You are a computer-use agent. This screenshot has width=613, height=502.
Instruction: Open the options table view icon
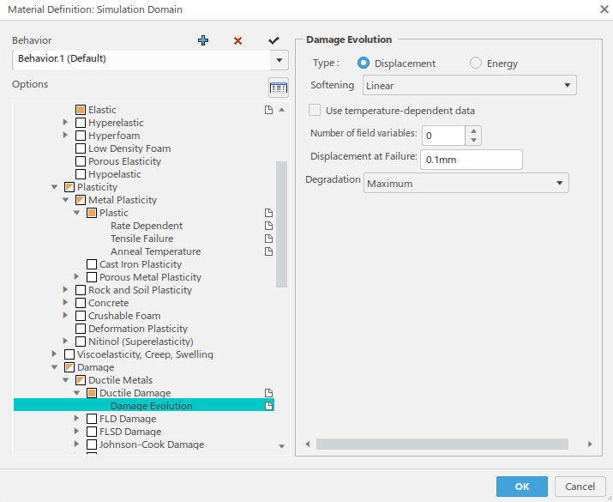[279, 88]
